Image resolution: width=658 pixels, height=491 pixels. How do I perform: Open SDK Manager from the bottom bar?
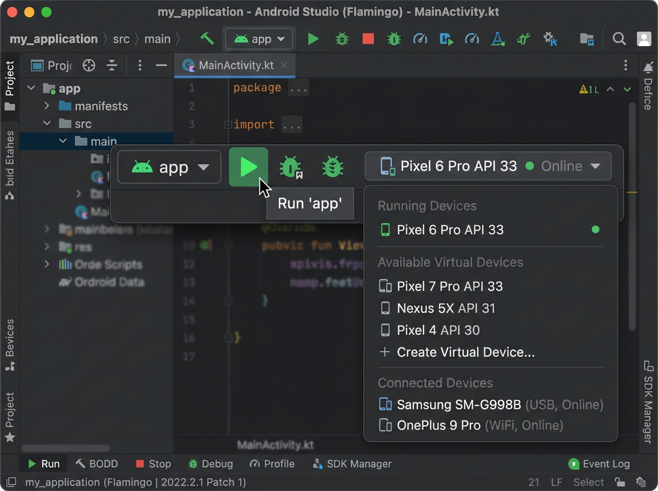(x=352, y=464)
